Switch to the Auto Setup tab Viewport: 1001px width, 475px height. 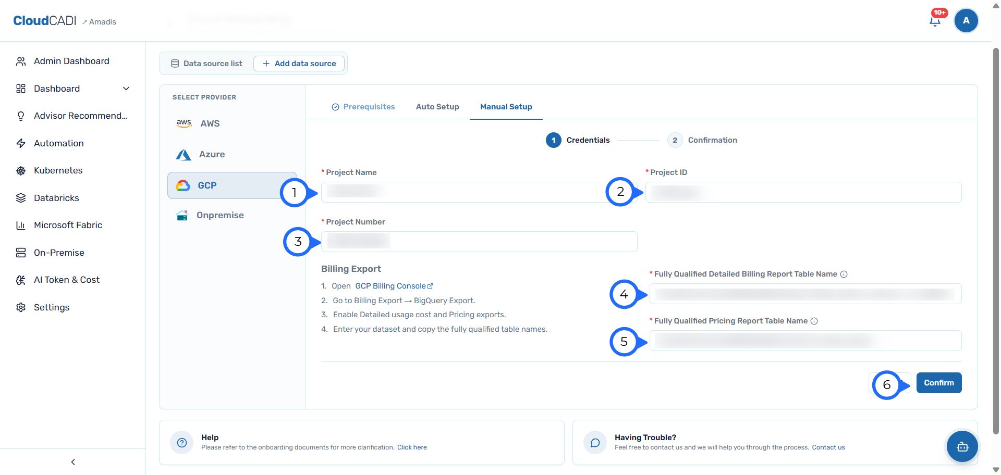[437, 107]
